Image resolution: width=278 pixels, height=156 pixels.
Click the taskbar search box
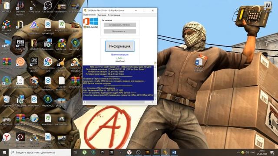pyautogui.click(x=40, y=152)
